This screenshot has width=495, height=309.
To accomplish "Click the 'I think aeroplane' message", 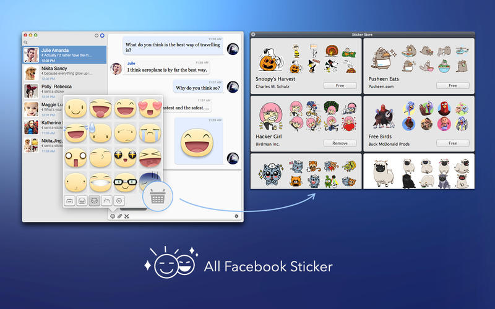I will (167, 68).
